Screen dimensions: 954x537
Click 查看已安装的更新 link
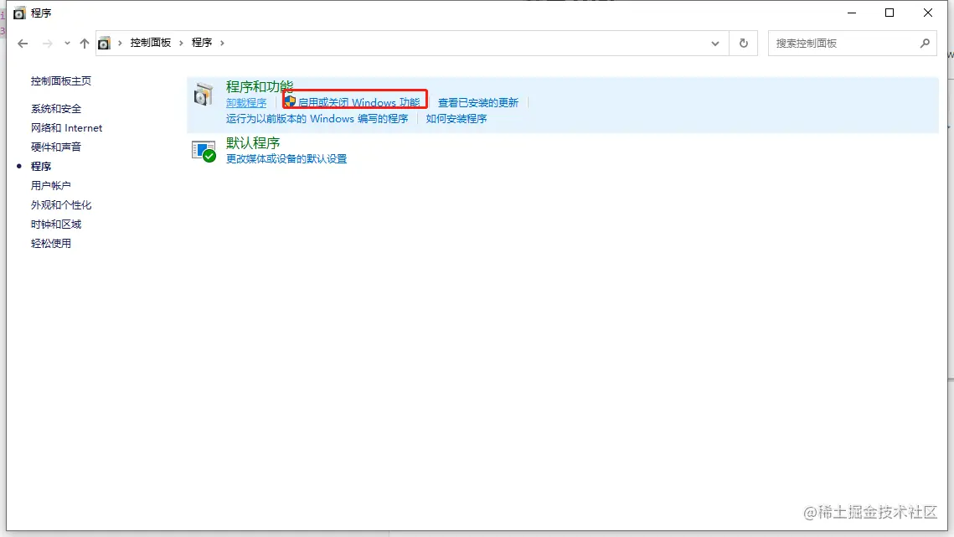[x=478, y=103]
